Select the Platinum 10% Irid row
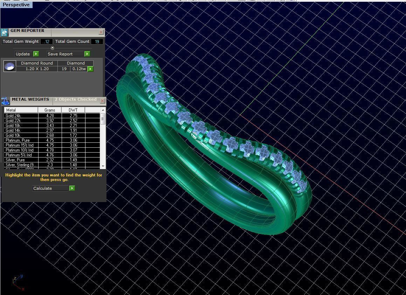Screen dimensions: 406x295 click(x=52, y=150)
